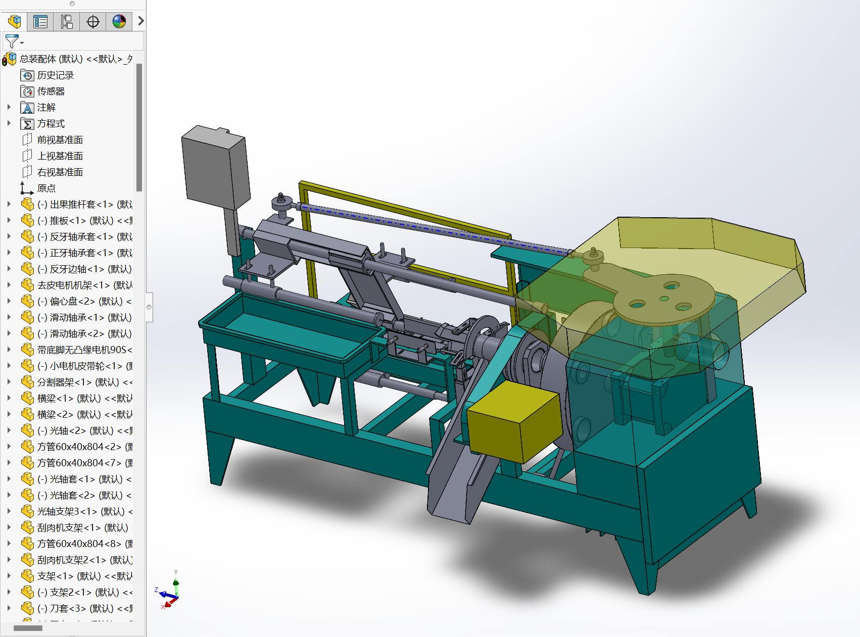The image size is (860, 637).
Task: Open the DisplayManager color sphere tab
Action: pyautogui.click(x=119, y=21)
